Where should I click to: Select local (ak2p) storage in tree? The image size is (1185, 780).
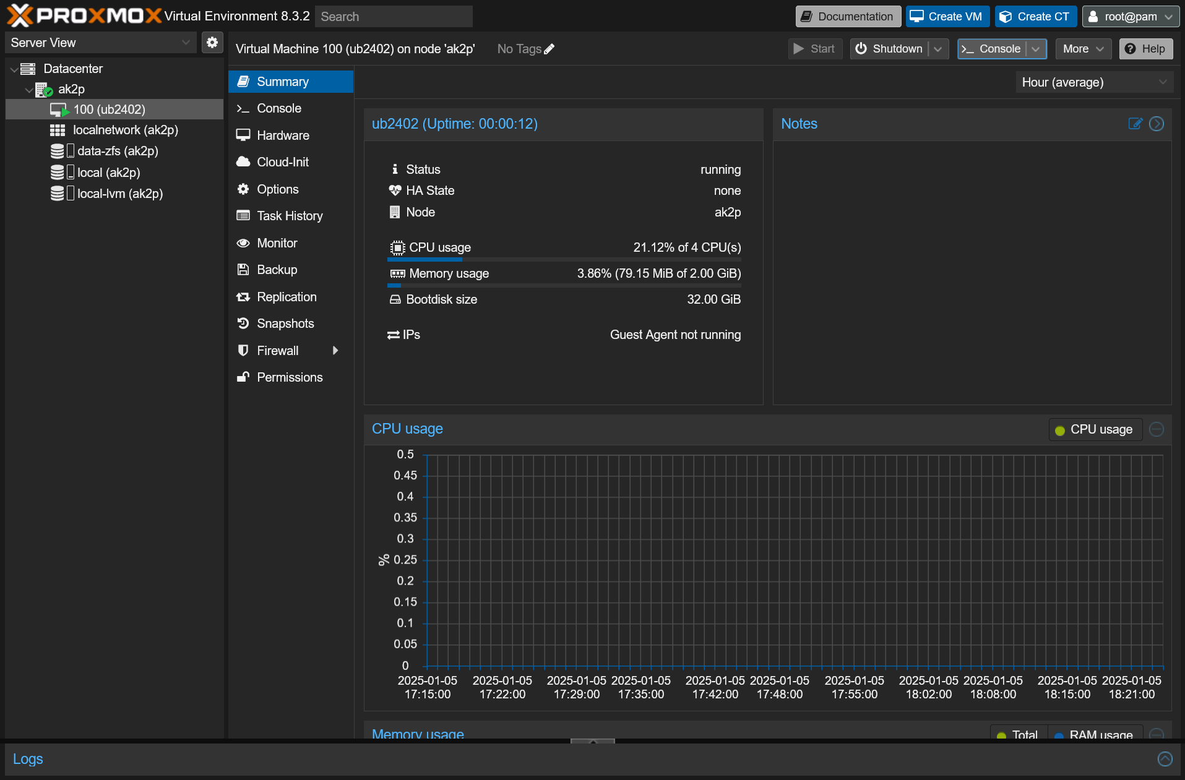pyautogui.click(x=114, y=173)
